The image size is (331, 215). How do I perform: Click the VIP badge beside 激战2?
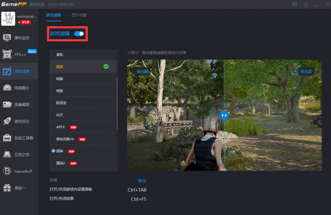point(73,164)
